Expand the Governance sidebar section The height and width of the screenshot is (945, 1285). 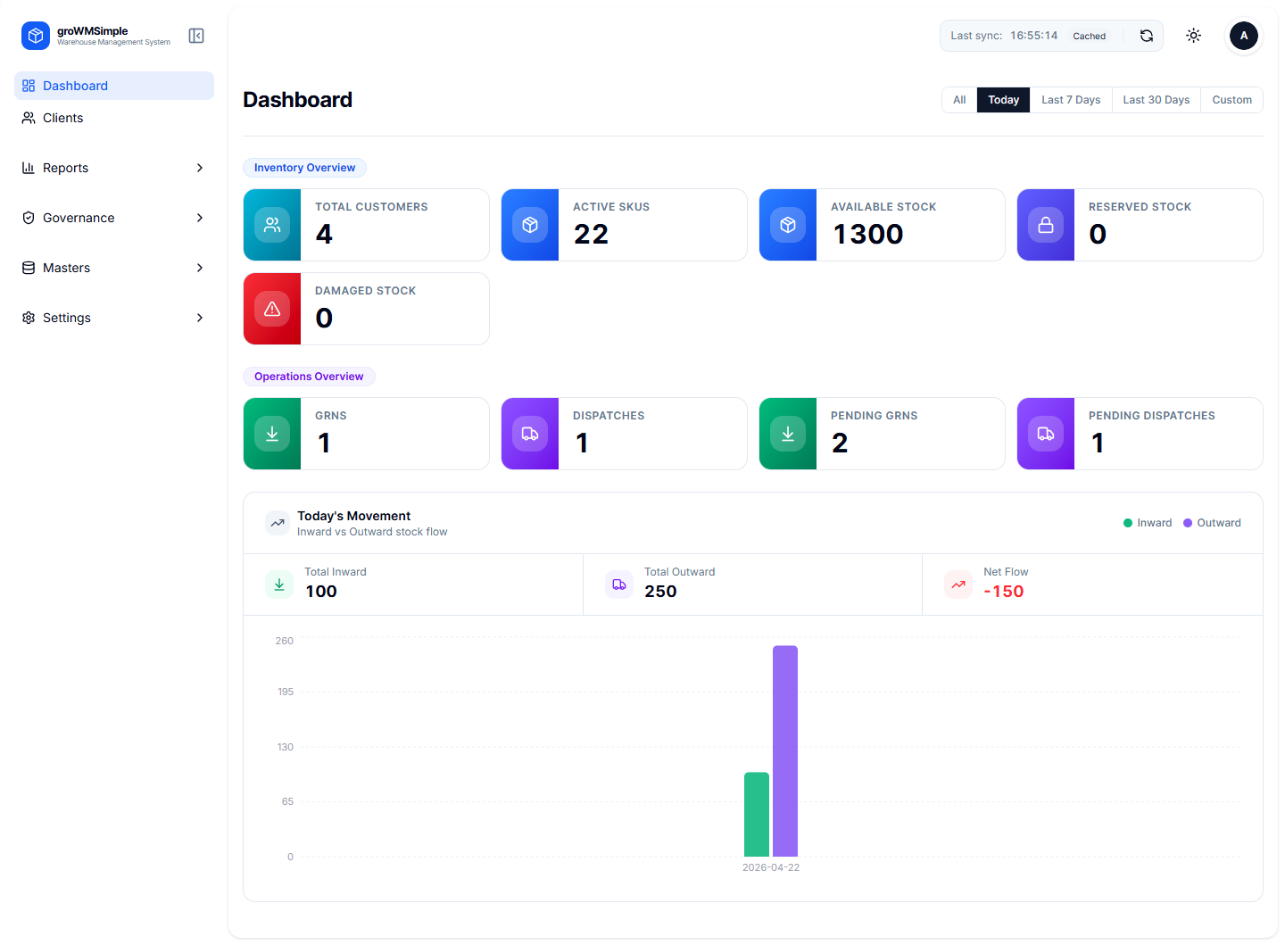(114, 218)
